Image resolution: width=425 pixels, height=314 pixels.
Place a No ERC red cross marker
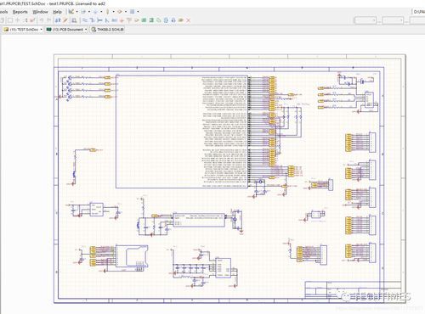(x=188, y=20)
